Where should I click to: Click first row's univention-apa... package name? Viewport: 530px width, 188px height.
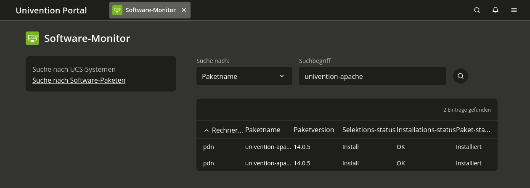tap(268, 147)
